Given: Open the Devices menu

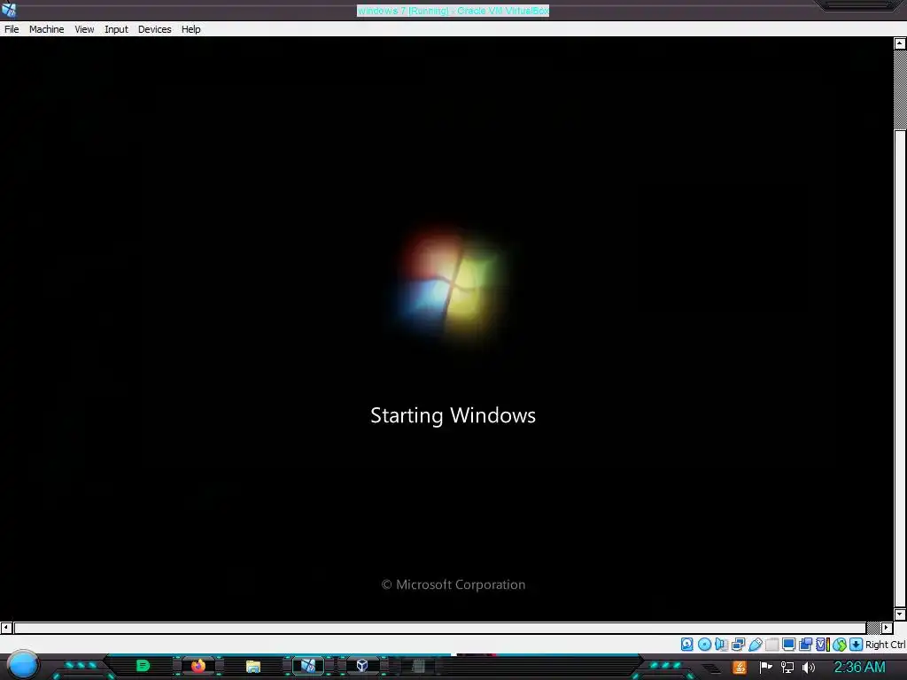Looking at the screenshot, I should click(x=154, y=29).
